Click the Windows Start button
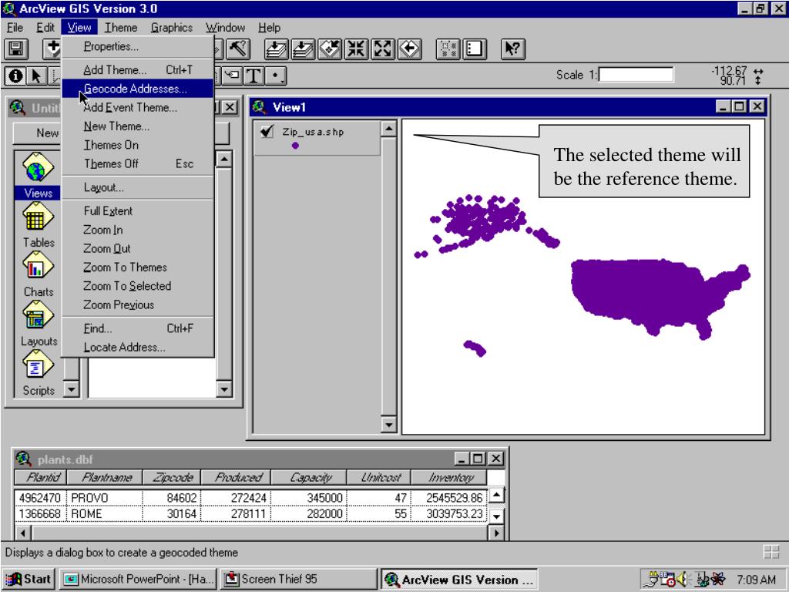The width and height of the screenshot is (789, 592). click(29, 580)
